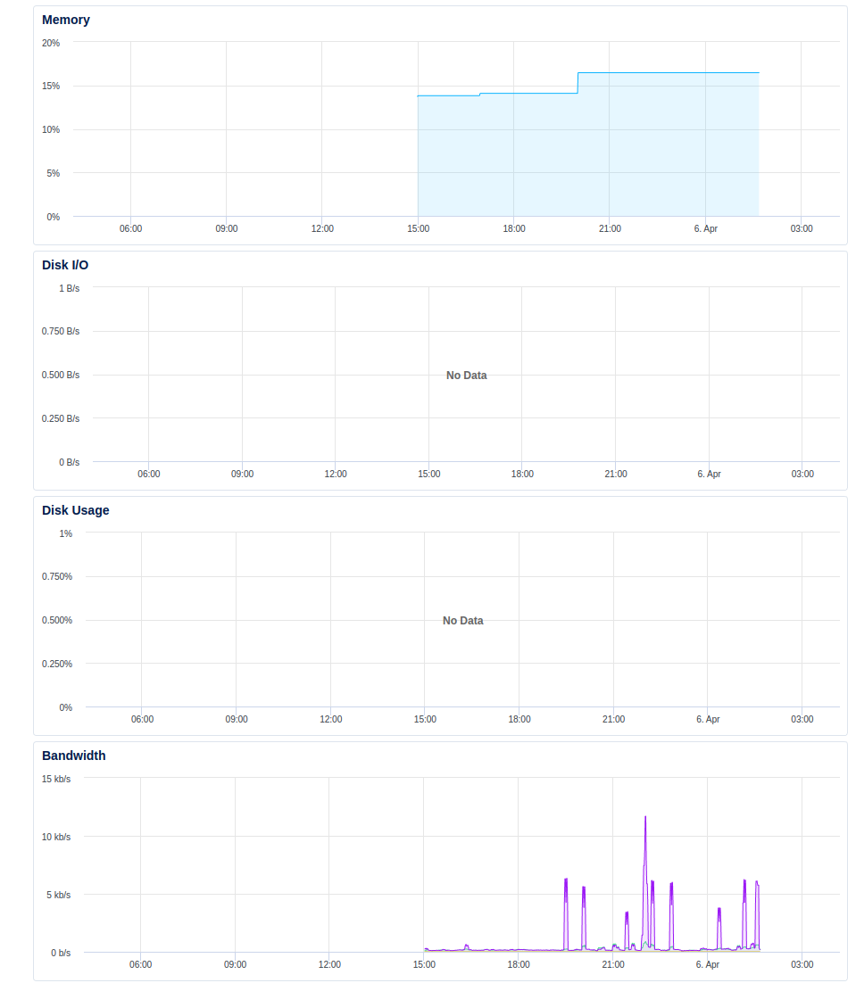The height and width of the screenshot is (983, 856).
Task: Click the memory line step-up near 20:00
Action: [578, 83]
